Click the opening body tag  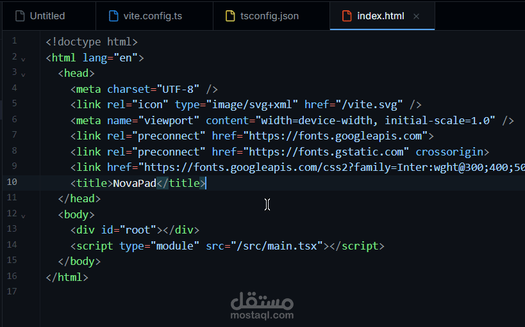click(76, 214)
